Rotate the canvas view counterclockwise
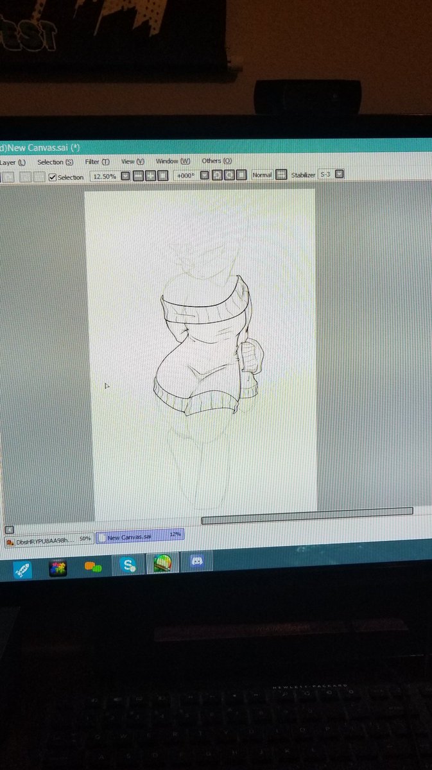 click(217, 175)
